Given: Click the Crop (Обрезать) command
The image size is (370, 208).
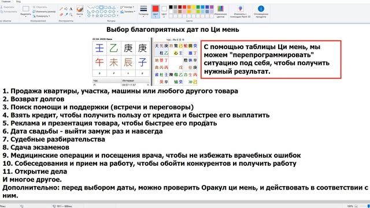Looking at the screenshot, I should tap(40, 7).
